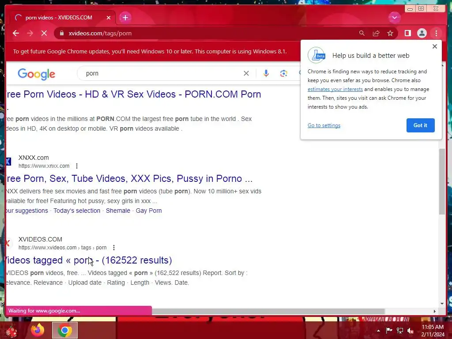
Task: Click the browser back arrow
Action: tap(16, 33)
